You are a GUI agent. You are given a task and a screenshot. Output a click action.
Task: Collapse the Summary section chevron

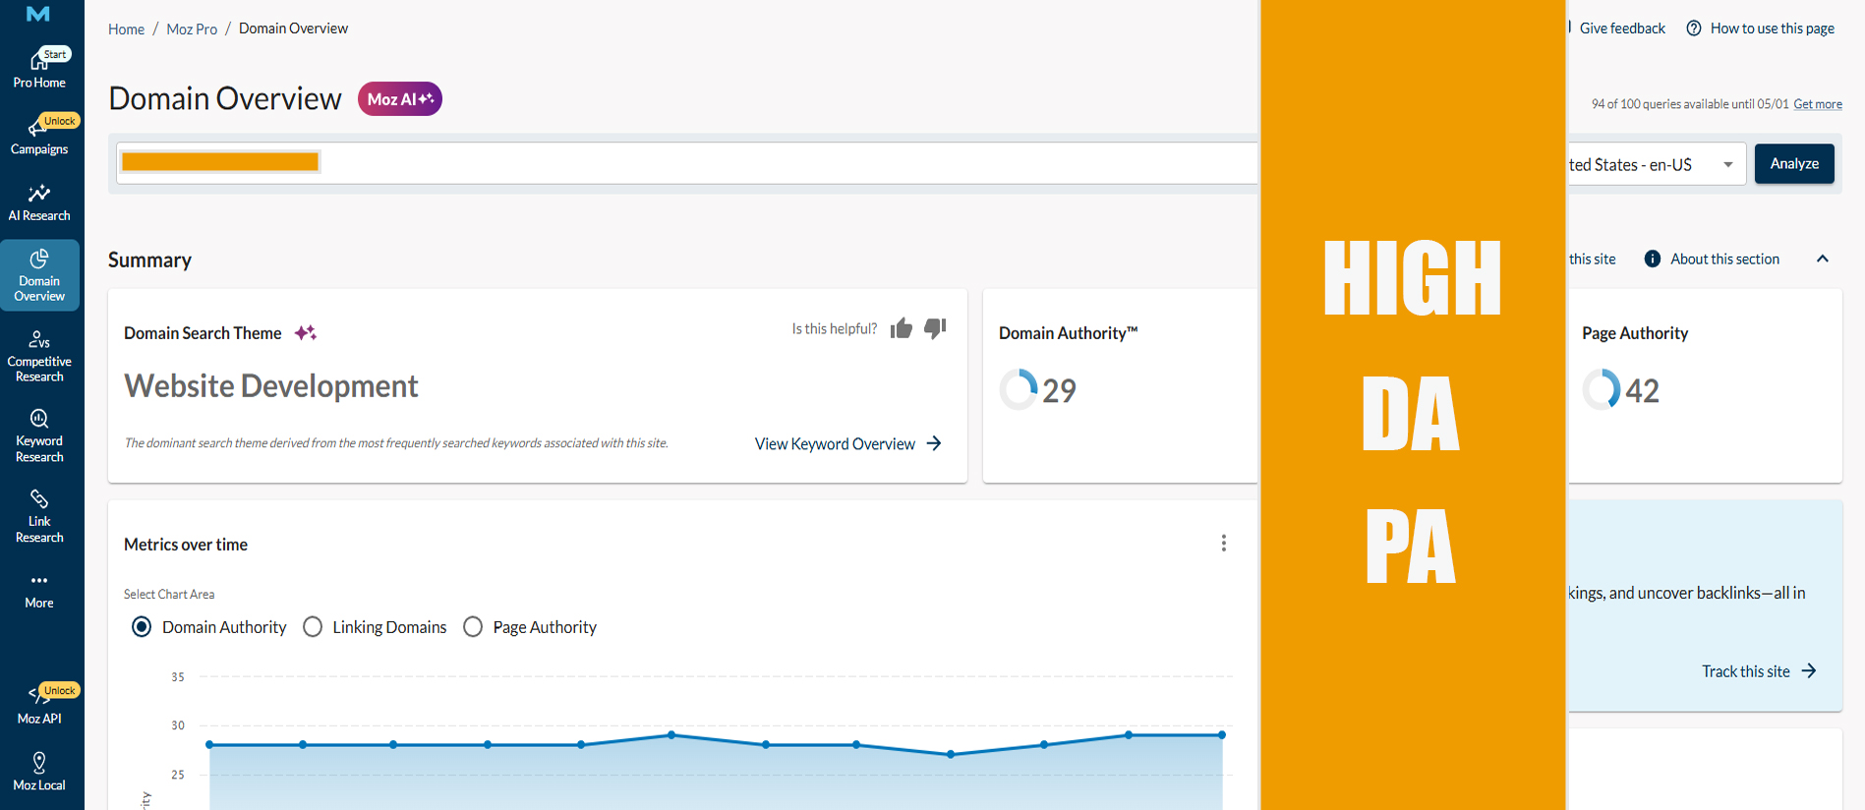click(x=1823, y=260)
